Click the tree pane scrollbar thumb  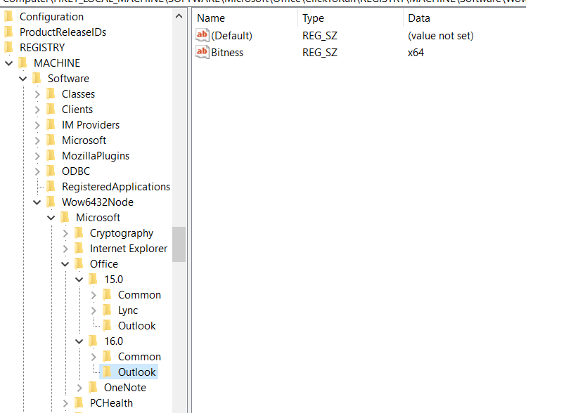(179, 244)
